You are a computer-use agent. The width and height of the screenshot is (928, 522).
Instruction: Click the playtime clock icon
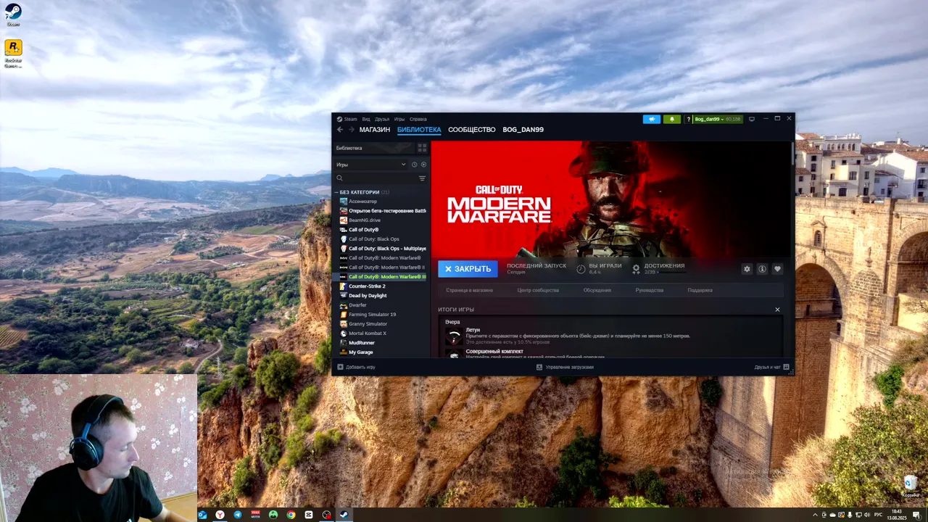(x=581, y=269)
